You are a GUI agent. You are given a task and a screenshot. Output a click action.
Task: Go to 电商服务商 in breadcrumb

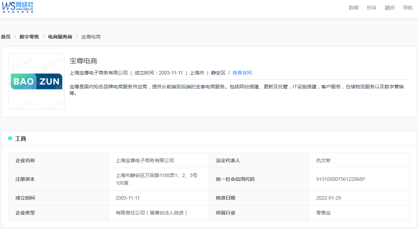coord(60,37)
